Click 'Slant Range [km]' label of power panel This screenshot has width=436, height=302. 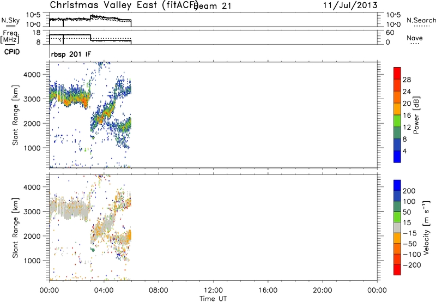coord(15,115)
